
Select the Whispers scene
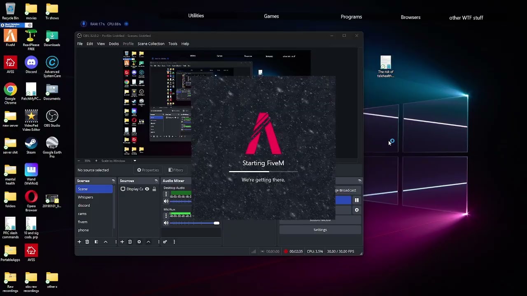(x=94, y=197)
